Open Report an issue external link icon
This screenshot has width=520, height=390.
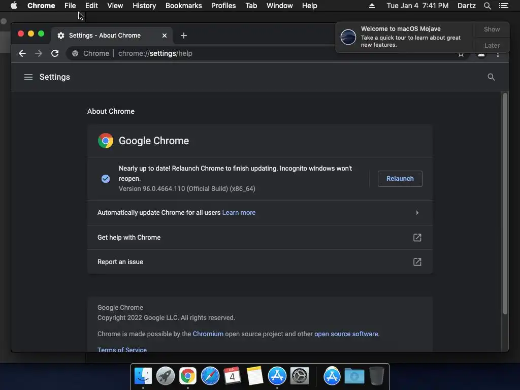[417, 262]
